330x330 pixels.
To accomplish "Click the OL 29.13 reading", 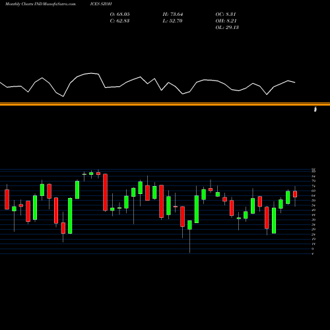I will tap(227, 28).
